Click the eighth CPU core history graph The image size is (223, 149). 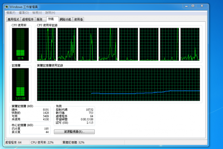190,44
